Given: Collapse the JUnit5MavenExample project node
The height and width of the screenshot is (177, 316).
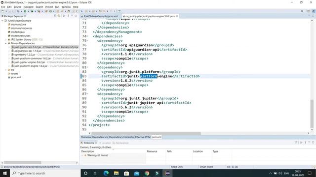Looking at the screenshot, I should tap(2, 21).
